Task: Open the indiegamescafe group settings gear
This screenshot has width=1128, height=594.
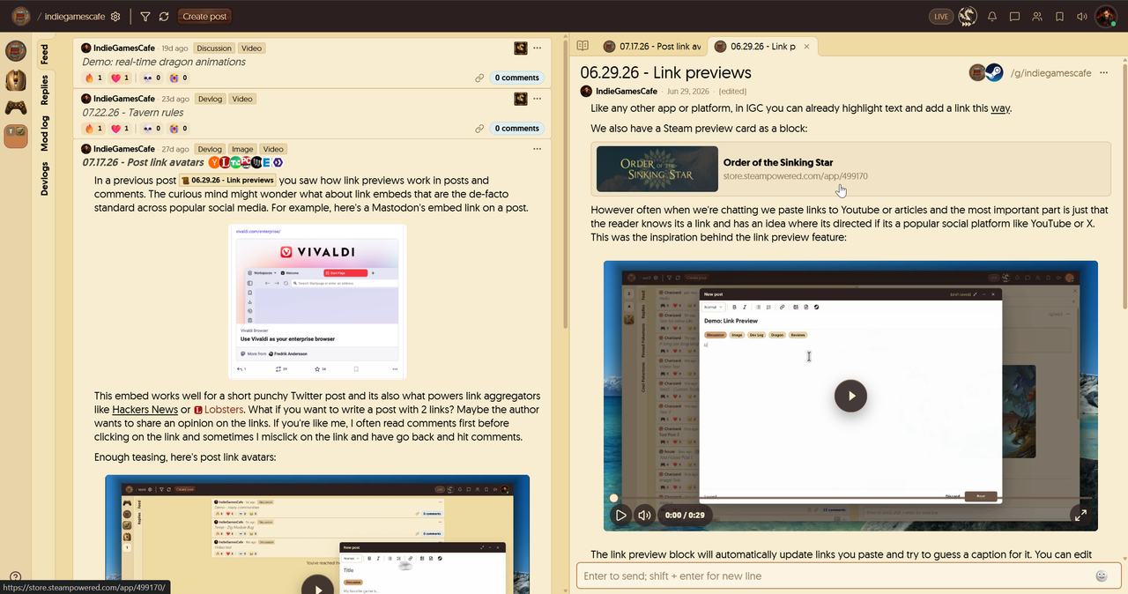Action: tap(115, 16)
